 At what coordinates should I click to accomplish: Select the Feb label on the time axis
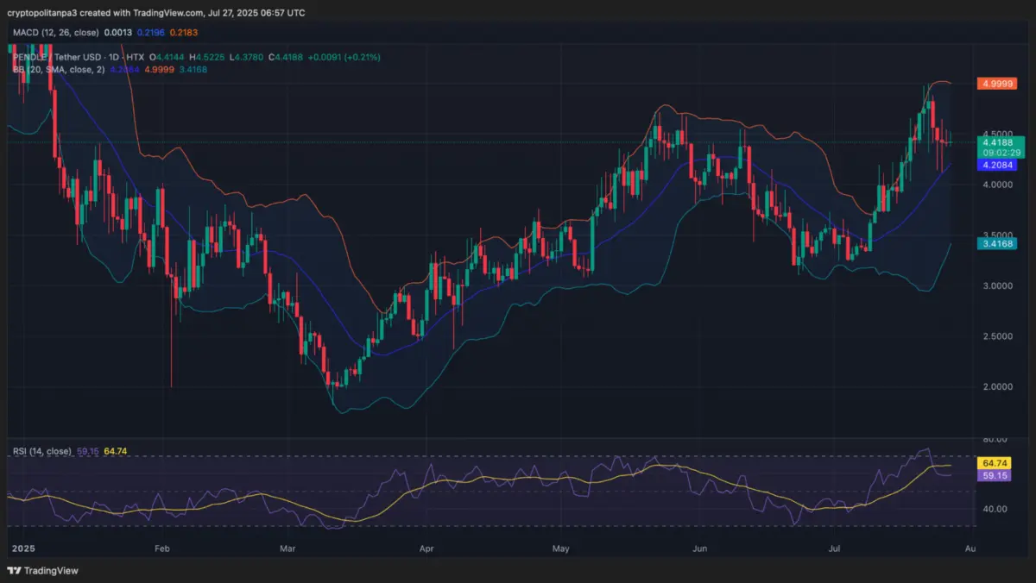161,548
